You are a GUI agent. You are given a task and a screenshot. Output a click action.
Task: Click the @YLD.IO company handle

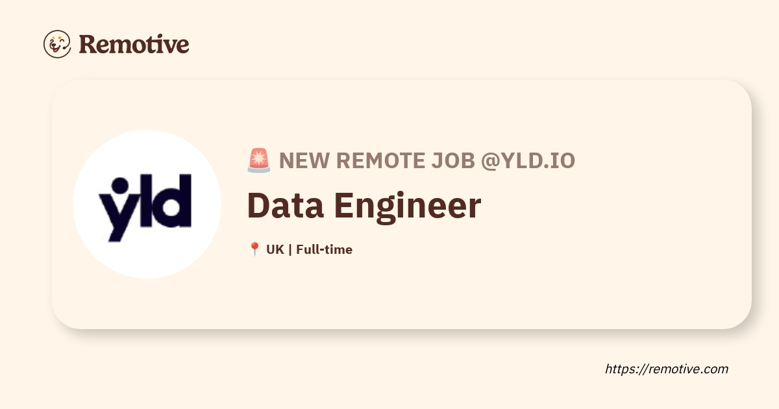(x=528, y=160)
